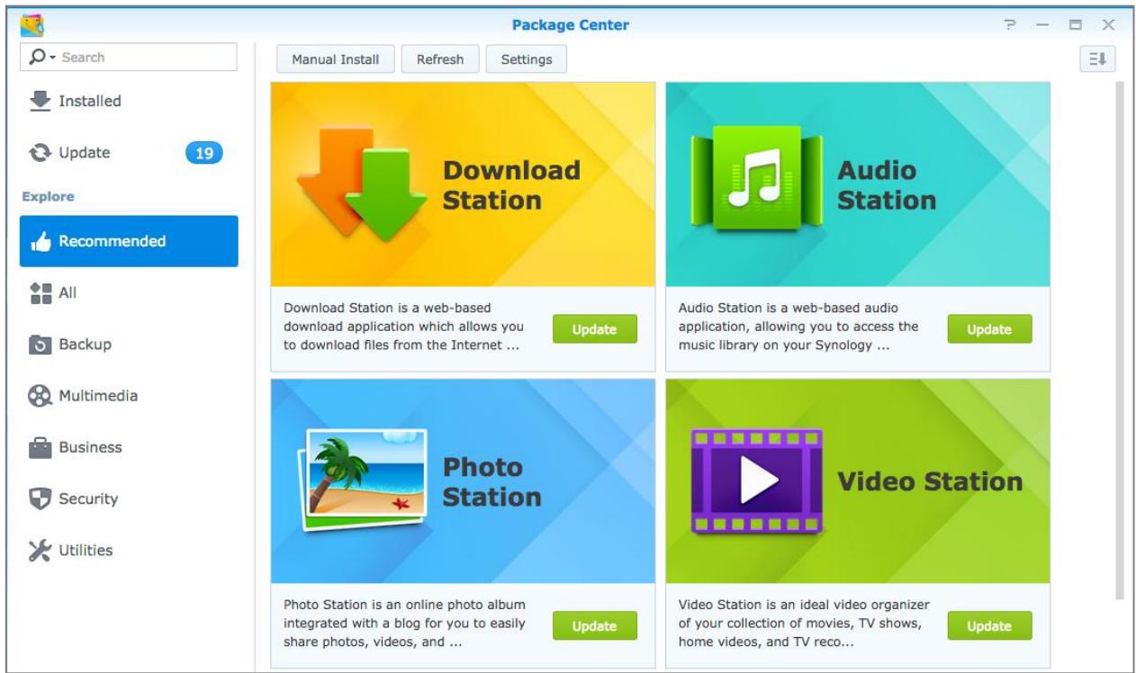Update Download Station
Image resolution: width=1136 pixels, height=673 pixels.
pos(594,329)
